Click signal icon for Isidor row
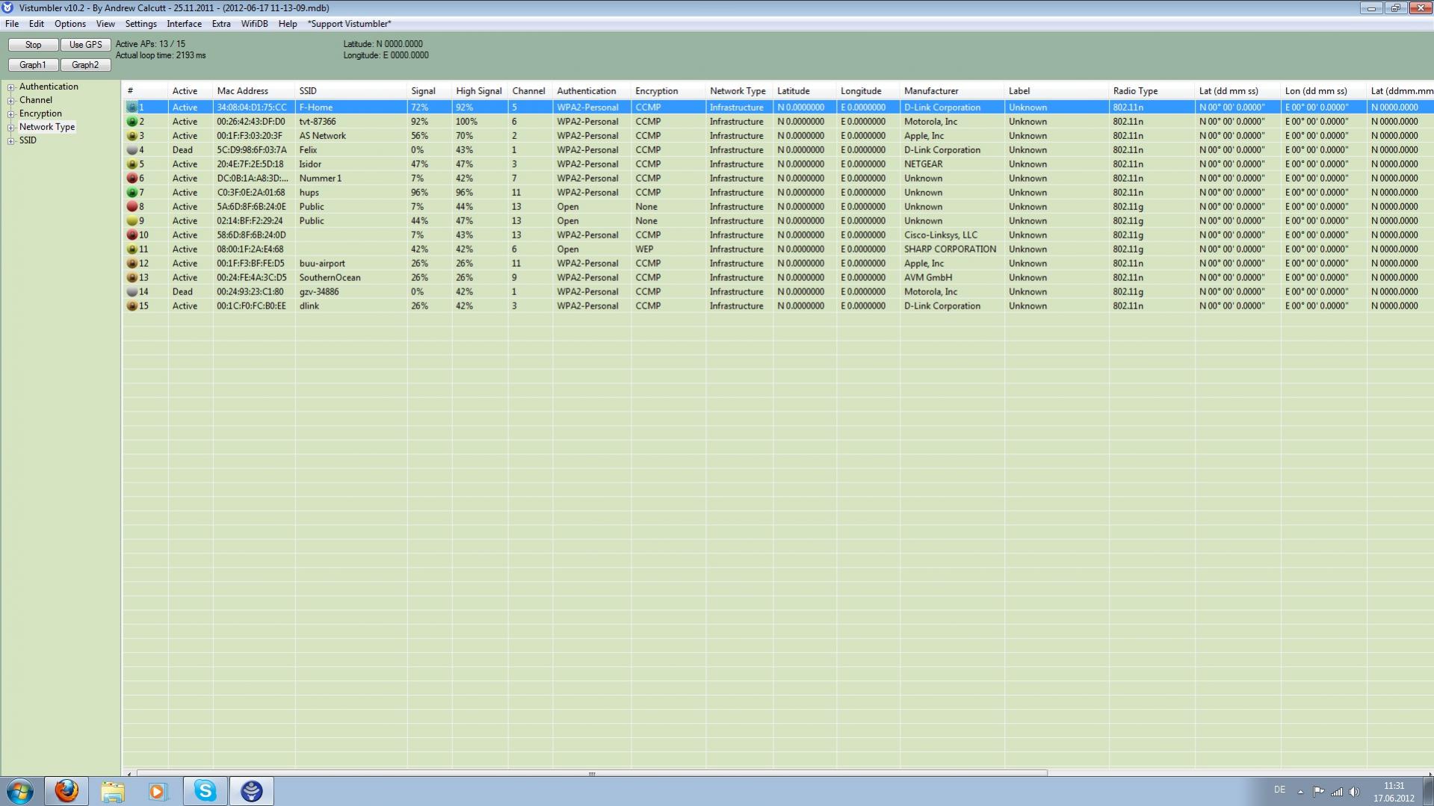This screenshot has width=1434, height=806. (132, 164)
